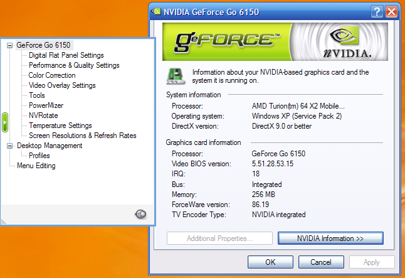Click the DirectX 9.0 or better value
The height and width of the screenshot is (278, 405).
click(281, 126)
